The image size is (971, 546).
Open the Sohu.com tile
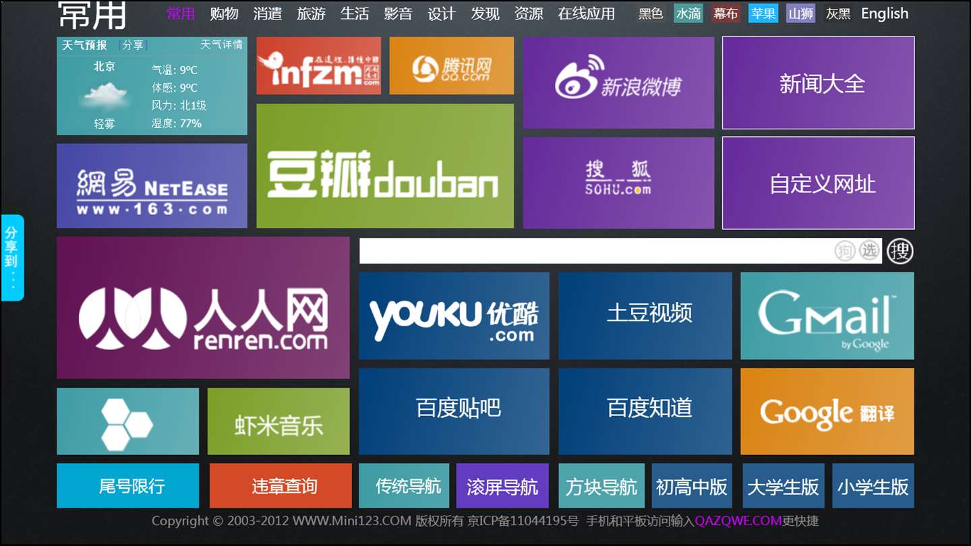tap(618, 183)
